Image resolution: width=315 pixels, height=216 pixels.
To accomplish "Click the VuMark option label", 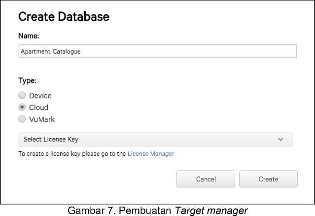I will [42, 119].
